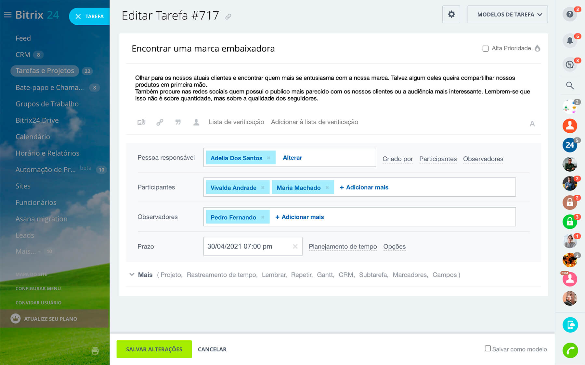Click the mention person icon in editor
The image size is (585, 365).
coord(196,122)
